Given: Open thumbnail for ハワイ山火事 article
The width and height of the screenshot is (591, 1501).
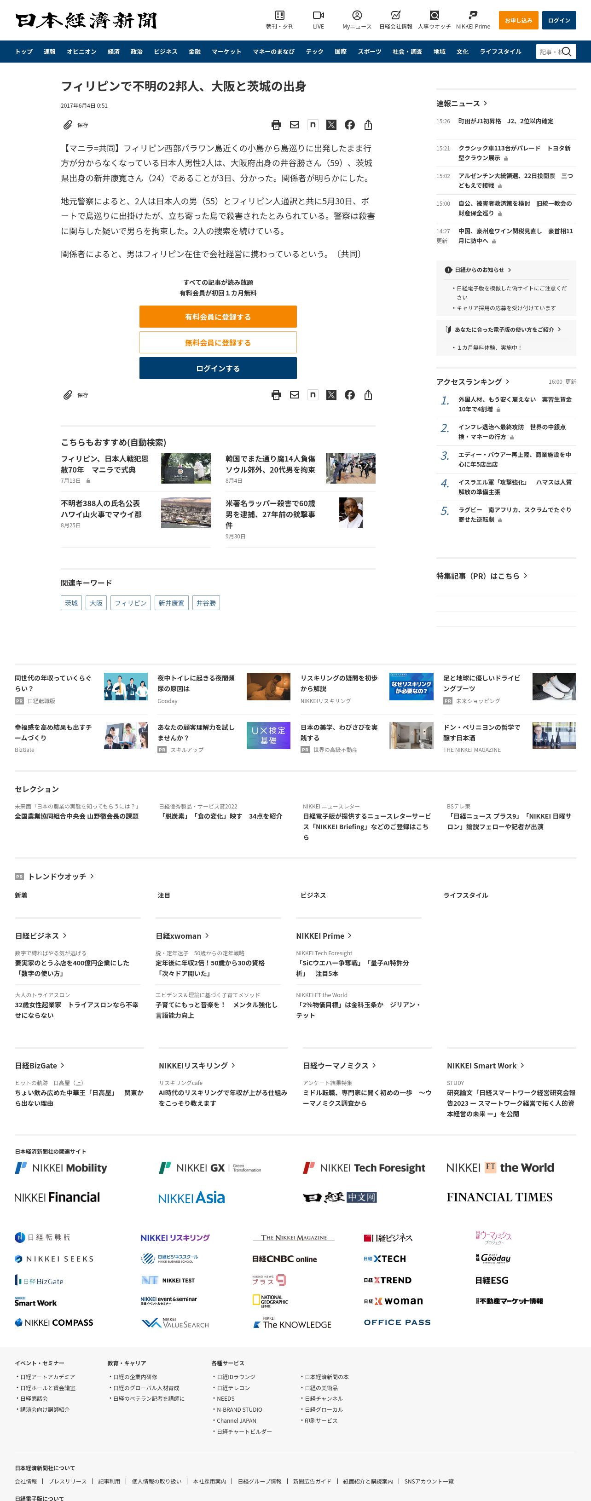Looking at the screenshot, I should coord(186,512).
